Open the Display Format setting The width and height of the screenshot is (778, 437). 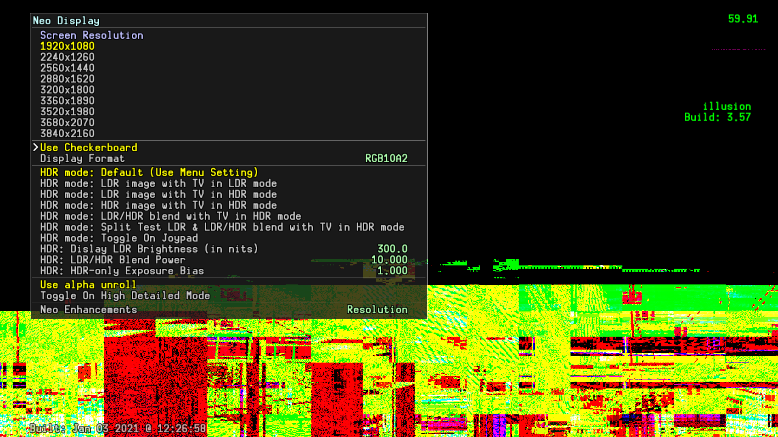(82, 159)
